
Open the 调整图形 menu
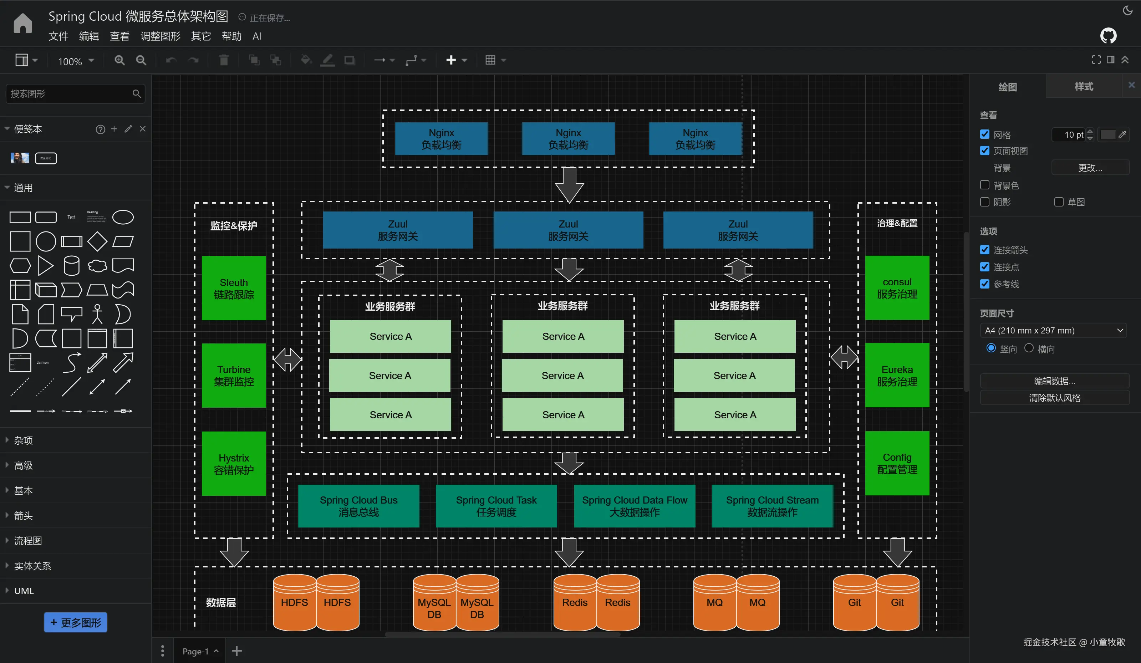pyautogui.click(x=160, y=36)
